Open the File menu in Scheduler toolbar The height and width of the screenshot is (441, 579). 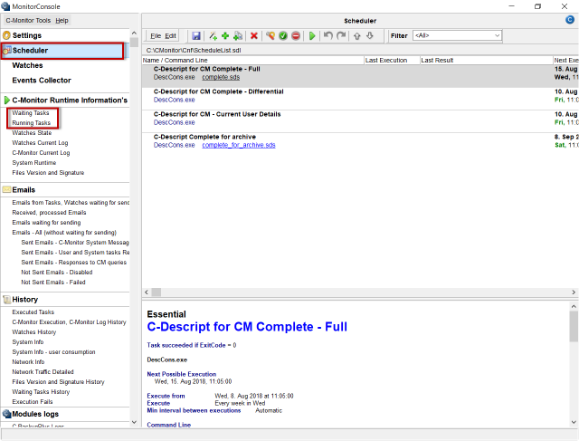click(x=156, y=36)
